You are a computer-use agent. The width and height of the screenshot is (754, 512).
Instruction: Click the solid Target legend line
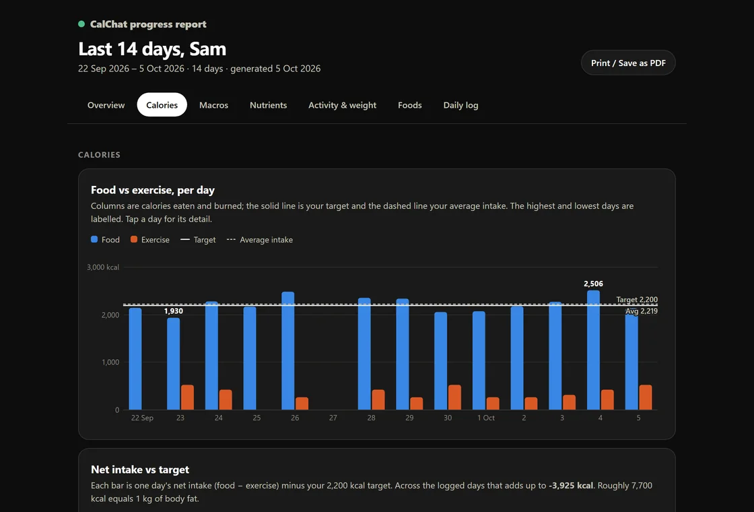point(184,239)
